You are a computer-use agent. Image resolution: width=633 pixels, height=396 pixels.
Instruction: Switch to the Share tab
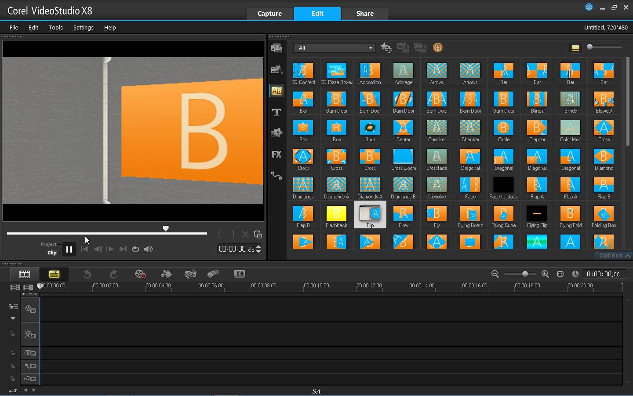click(x=365, y=14)
